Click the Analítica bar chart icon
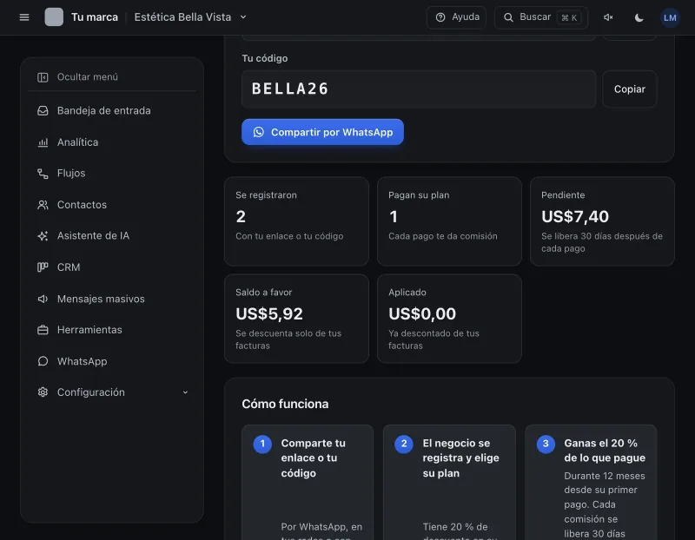Screen dimensions: 695x540 pos(43,142)
